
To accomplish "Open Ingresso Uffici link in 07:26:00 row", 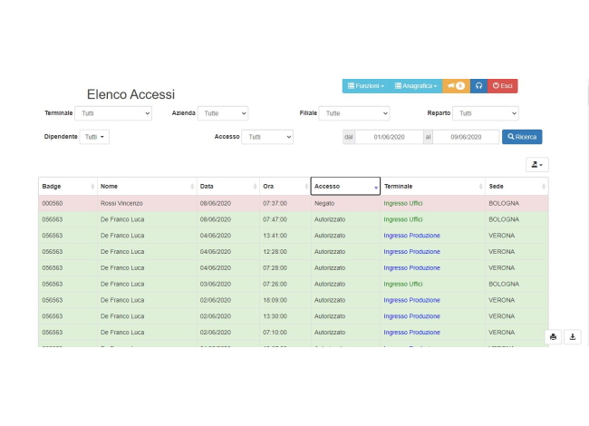I will 402,284.
